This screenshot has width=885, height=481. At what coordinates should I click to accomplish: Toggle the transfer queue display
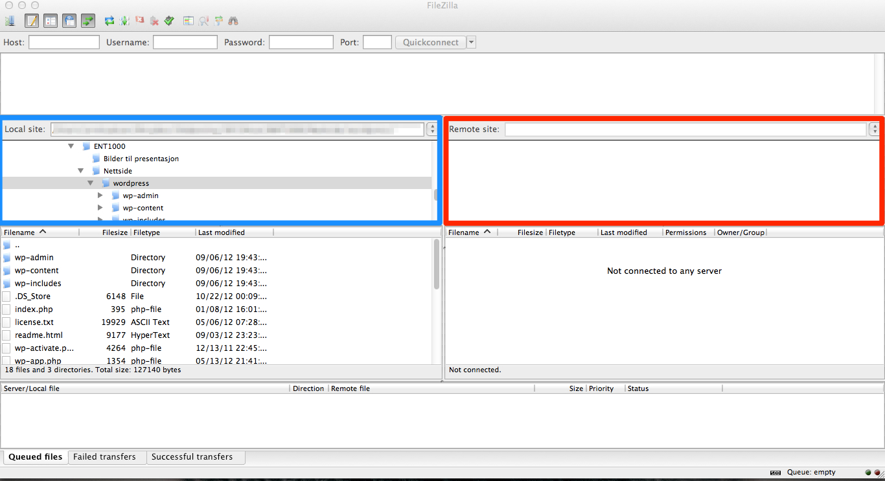click(x=88, y=21)
